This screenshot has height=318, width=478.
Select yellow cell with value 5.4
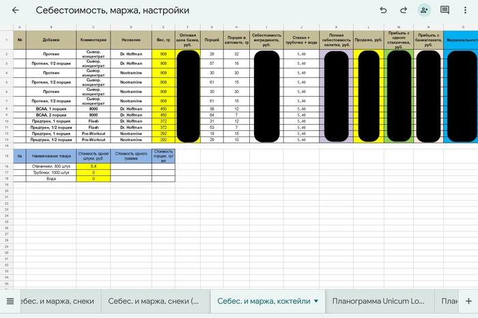pyautogui.click(x=92, y=167)
